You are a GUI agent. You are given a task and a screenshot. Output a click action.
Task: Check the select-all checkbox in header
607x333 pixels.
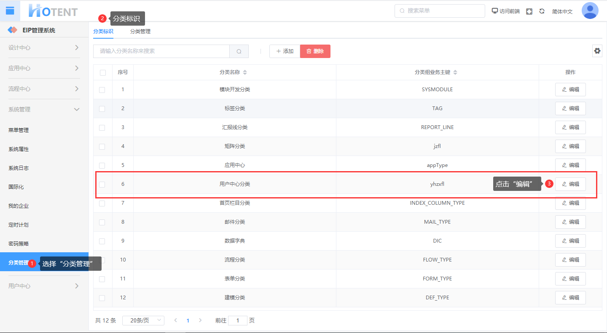coord(102,72)
